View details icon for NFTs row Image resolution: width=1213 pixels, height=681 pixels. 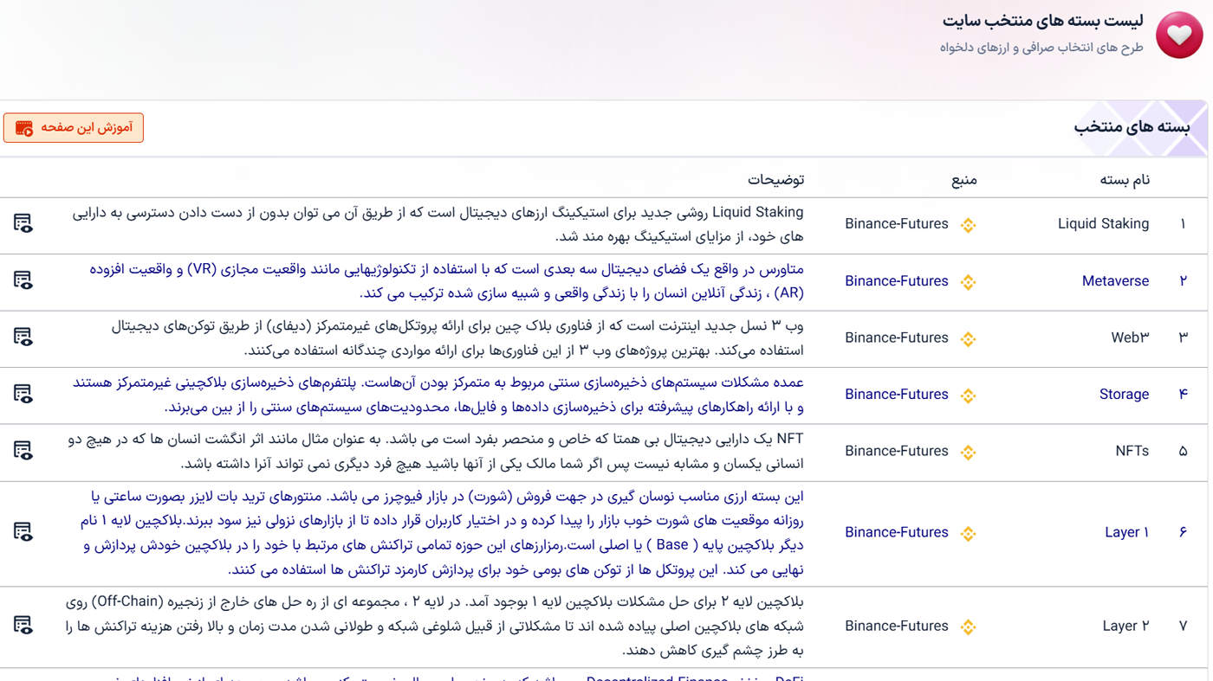tap(23, 451)
